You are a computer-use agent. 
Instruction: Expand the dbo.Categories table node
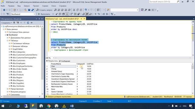(9, 52)
